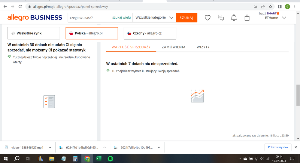The image size is (300, 163).
Task: Open Windows search magnifier on taskbar
Action: (x=17, y=158)
